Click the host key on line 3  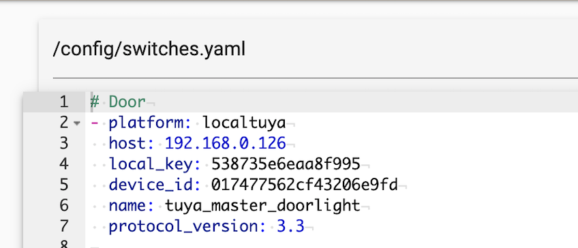[x=132, y=143]
